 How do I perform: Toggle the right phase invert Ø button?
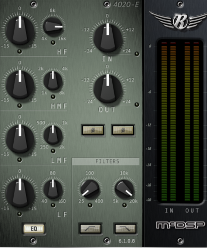(x=123, y=130)
